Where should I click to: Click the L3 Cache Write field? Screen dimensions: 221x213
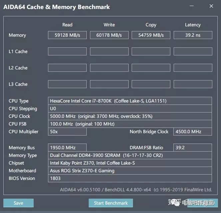click(x=109, y=84)
